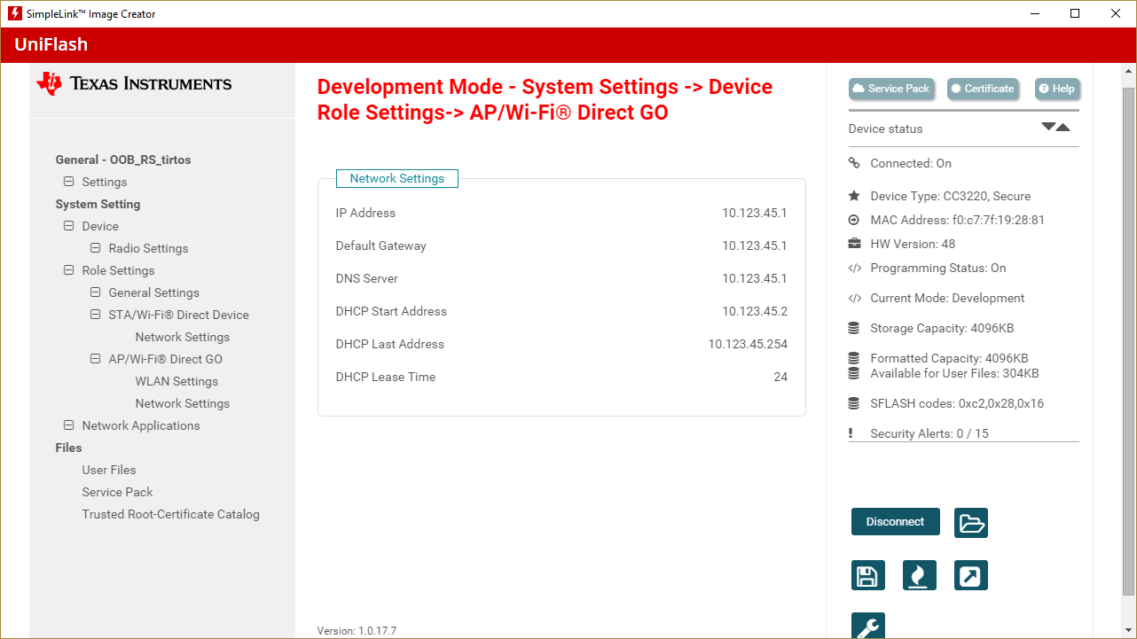Click the UniFlash header title
Viewport: 1137px width, 639px height.
(x=51, y=44)
